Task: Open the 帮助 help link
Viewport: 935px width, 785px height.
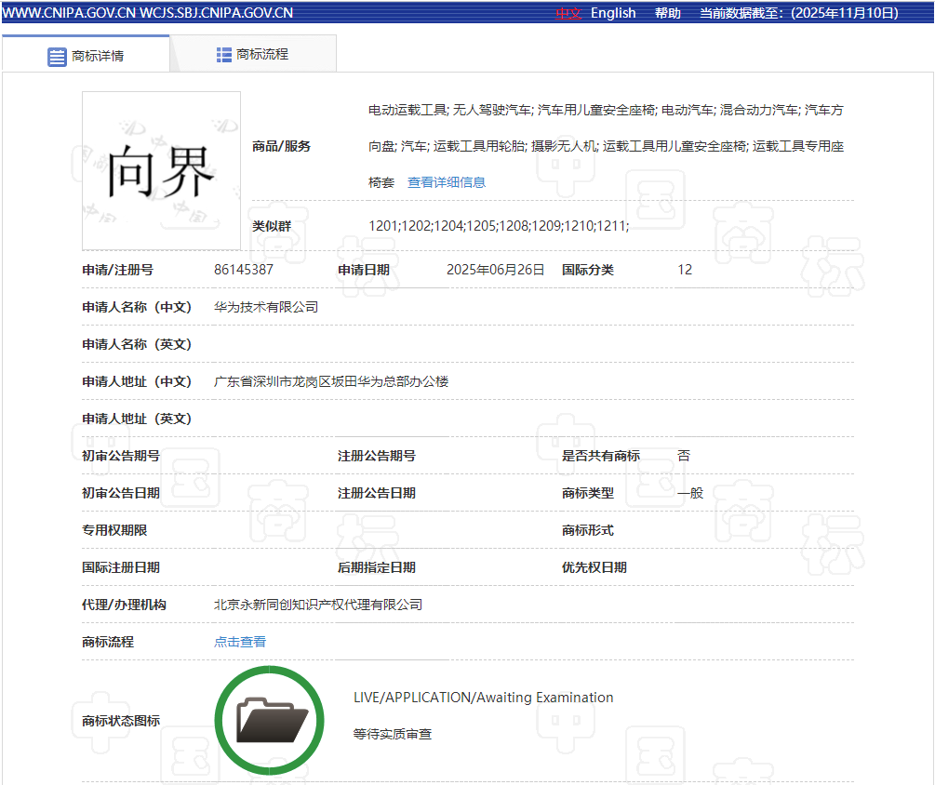Action: coord(667,13)
